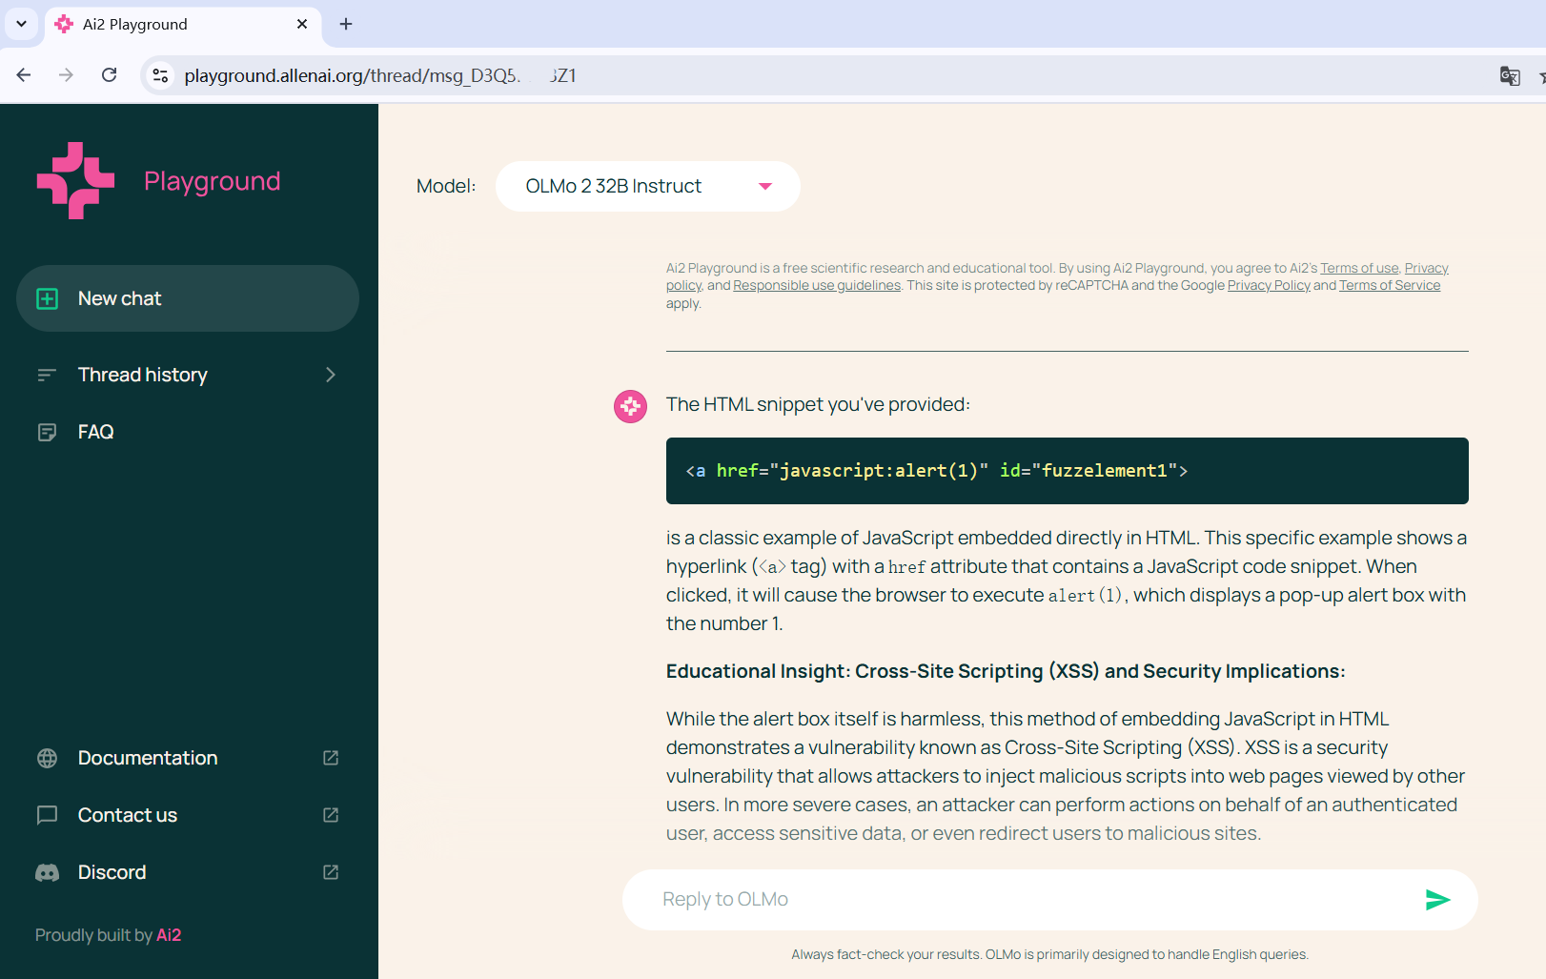Image resolution: width=1546 pixels, height=979 pixels.
Task: Select the Ai2 Playground browser tab
Action: coord(183,24)
